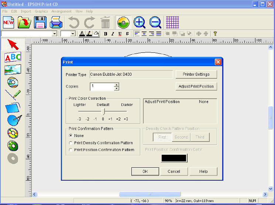The width and height of the screenshot is (275, 205).
Task: Open the font name dropdown
Action: (x=55, y=34)
